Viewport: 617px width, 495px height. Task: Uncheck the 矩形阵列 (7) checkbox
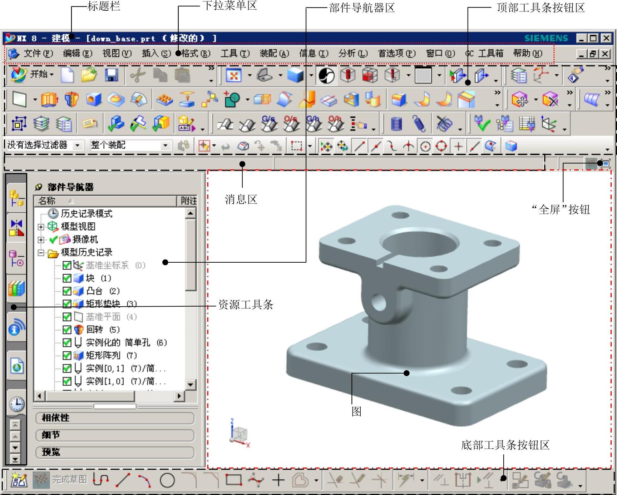[x=67, y=355]
